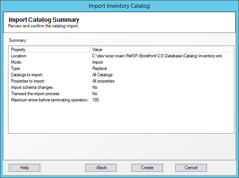The width and height of the screenshot is (239, 178).
Task: Go back with the <Back button
Action: pyautogui.click(x=101, y=168)
